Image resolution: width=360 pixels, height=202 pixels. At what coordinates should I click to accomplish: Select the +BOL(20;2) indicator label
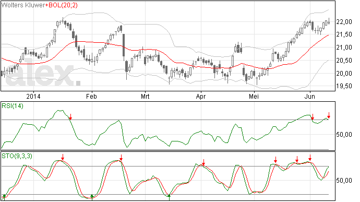pos(61,5)
